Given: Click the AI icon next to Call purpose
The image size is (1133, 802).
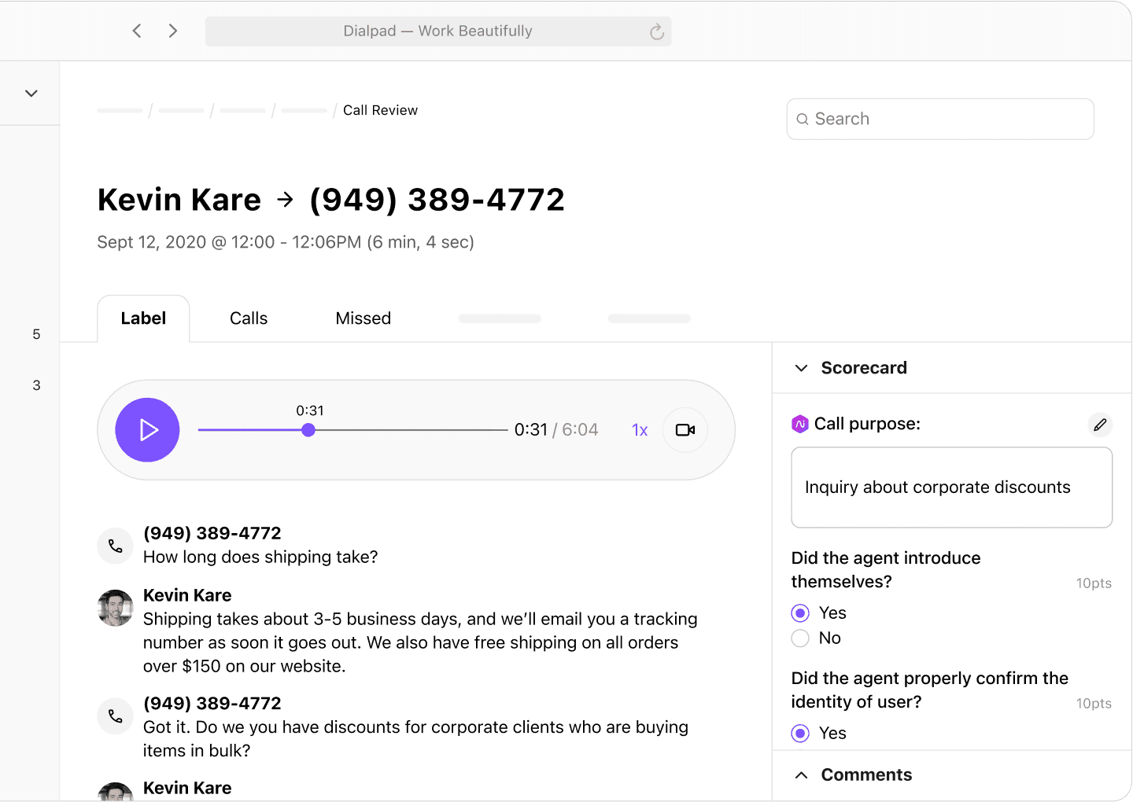Looking at the screenshot, I should click(799, 424).
